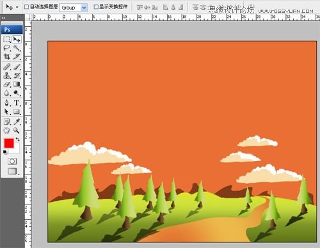This screenshot has height=248, width=320.
Task: Enable the 显示变换控件 checkbox
Action: (96, 7)
